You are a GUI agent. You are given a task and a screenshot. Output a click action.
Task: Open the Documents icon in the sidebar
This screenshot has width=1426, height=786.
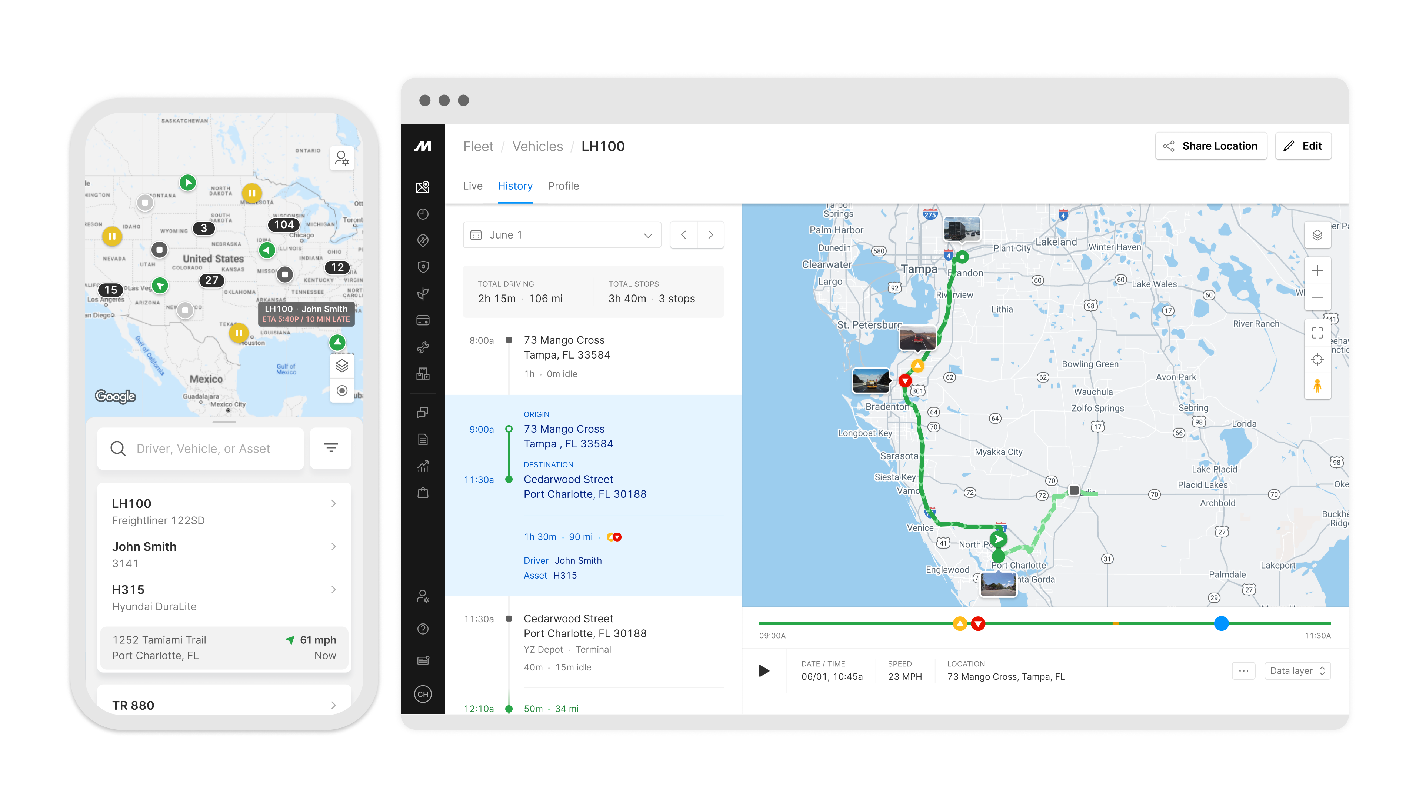pos(422,439)
